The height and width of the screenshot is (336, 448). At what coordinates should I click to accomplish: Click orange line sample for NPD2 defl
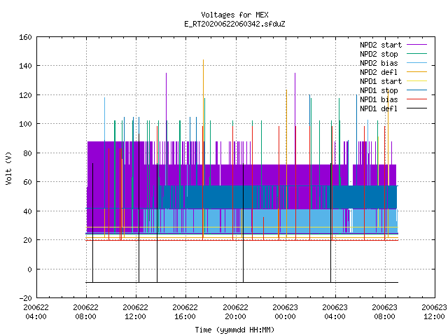point(416,72)
